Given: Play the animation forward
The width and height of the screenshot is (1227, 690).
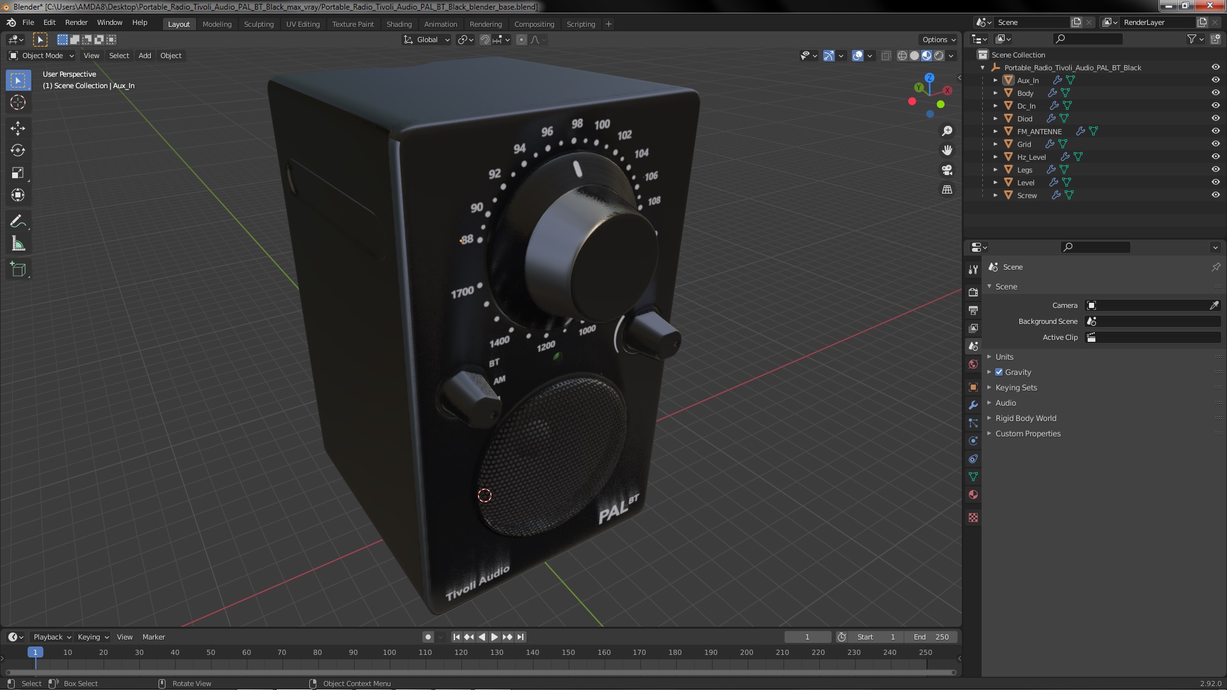Looking at the screenshot, I should [495, 637].
